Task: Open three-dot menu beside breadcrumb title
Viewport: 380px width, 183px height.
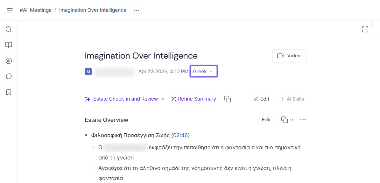Action: (x=136, y=10)
